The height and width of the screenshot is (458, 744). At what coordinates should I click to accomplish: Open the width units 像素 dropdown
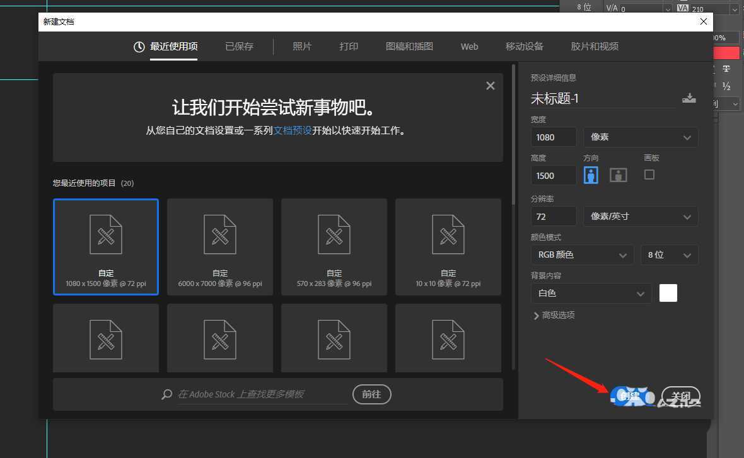[640, 137]
